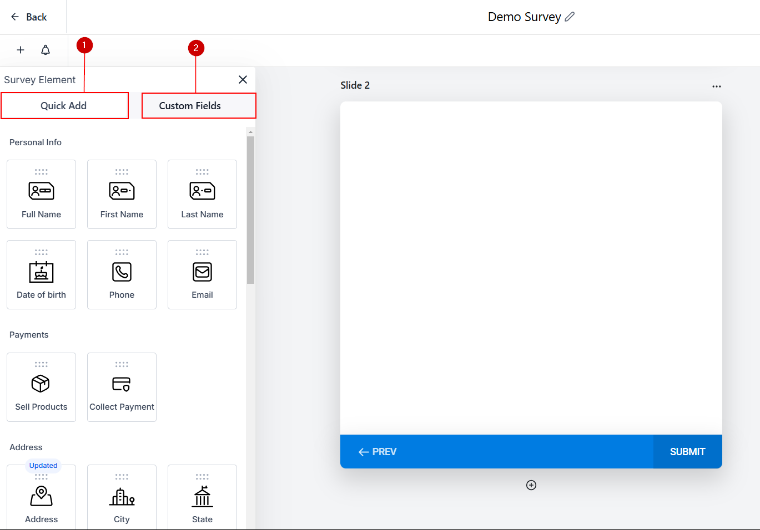Click the Payments section heading
The height and width of the screenshot is (530, 760).
29,335
